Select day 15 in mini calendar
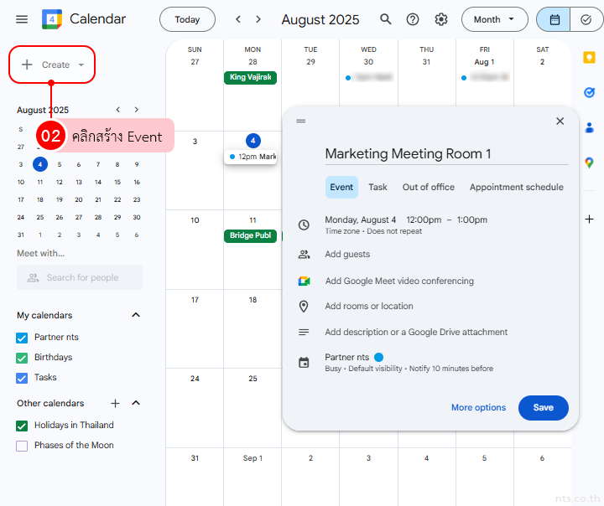This screenshot has height=506, width=604. pos(117,182)
